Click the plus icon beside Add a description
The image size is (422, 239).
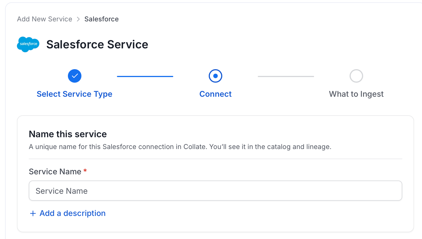[x=33, y=213]
